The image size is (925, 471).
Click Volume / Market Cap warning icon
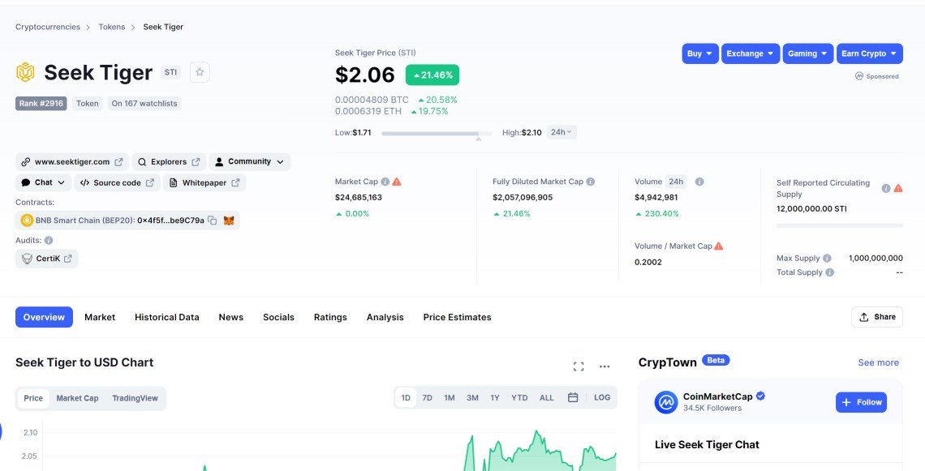(719, 246)
